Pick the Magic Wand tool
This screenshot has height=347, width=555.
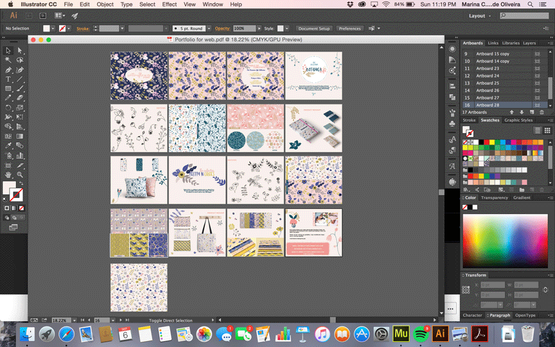click(x=8, y=60)
